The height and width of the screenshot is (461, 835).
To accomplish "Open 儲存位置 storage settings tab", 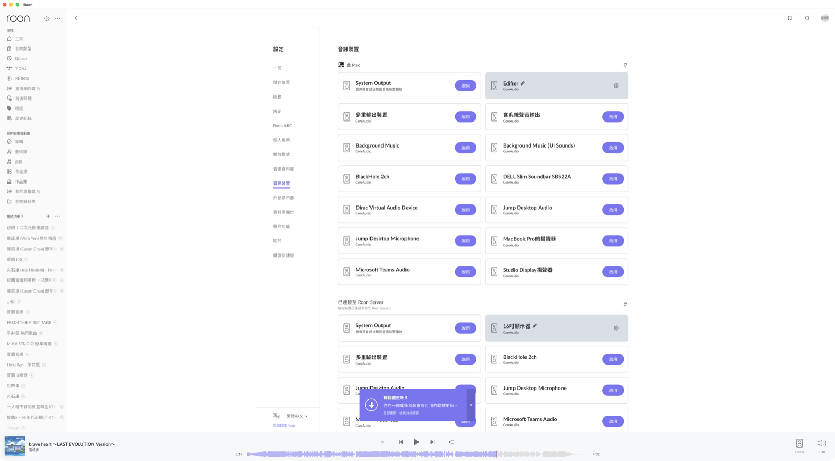I will [x=281, y=82].
